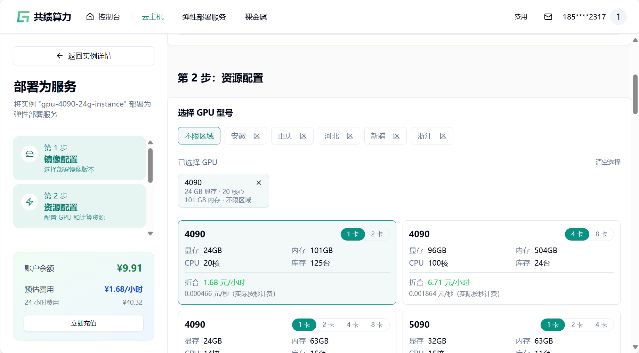Viewport: 639px width, 353px height.
Task: Open the mail messages icon
Action: click(x=548, y=17)
